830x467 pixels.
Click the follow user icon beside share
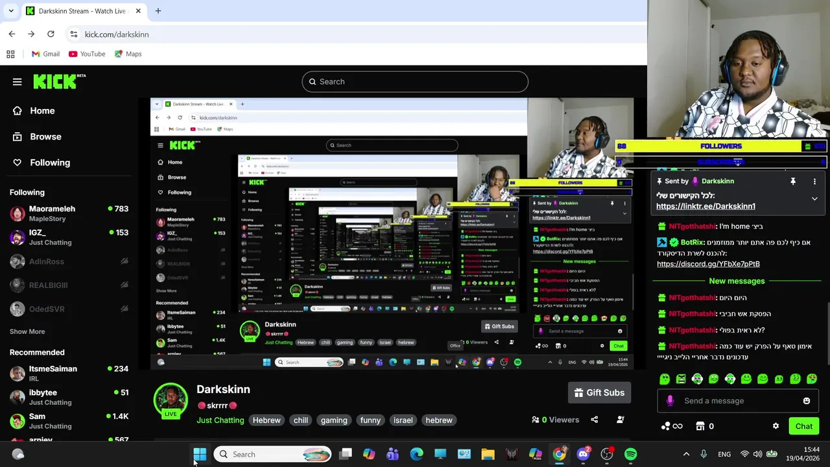point(620,420)
